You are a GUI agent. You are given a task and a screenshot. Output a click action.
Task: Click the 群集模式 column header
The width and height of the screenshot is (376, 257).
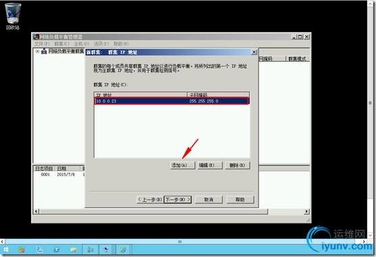click(x=298, y=59)
